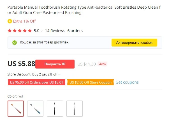Click the green cashback checkmark icon

coord(15,43)
